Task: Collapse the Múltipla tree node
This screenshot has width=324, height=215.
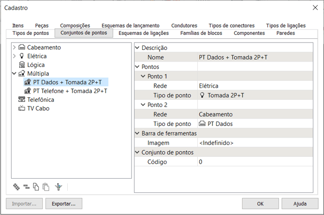Action: tap(14, 74)
